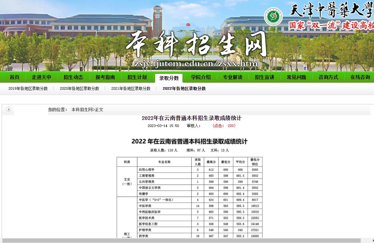374x243 pixels.
Task: Open 2022年各地区录取分数 sub-link
Action: point(184,88)
